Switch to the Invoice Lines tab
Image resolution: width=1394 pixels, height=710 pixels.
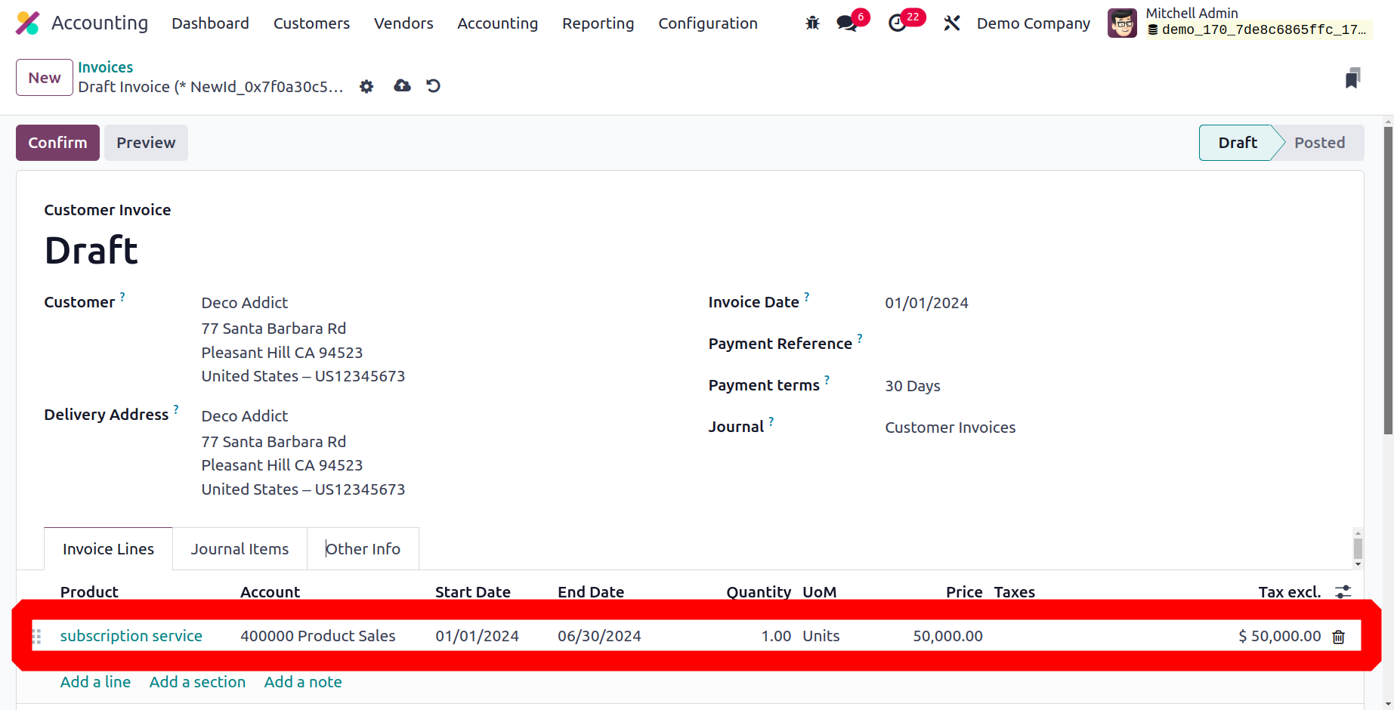[x=108, y=549]
